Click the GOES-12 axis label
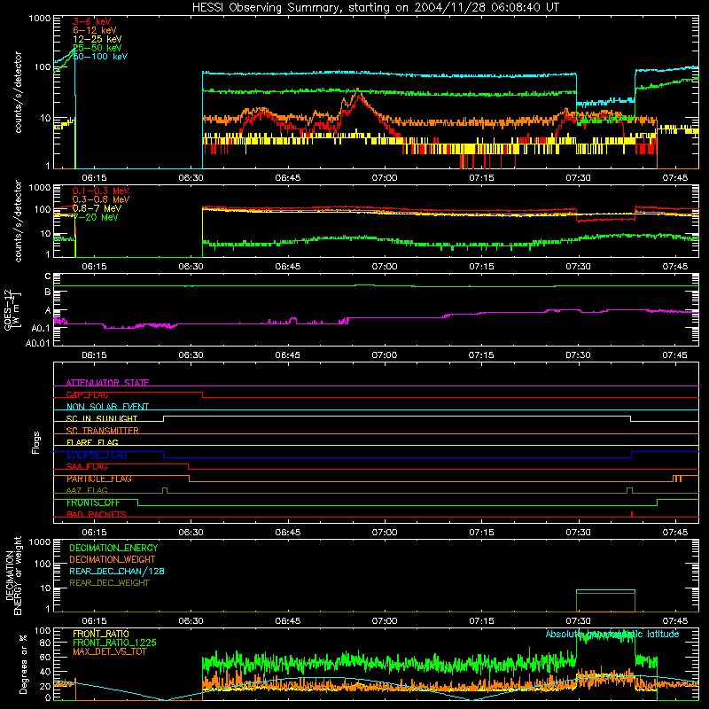This screenshot has height=709, width=709. (x=12, y=310)
